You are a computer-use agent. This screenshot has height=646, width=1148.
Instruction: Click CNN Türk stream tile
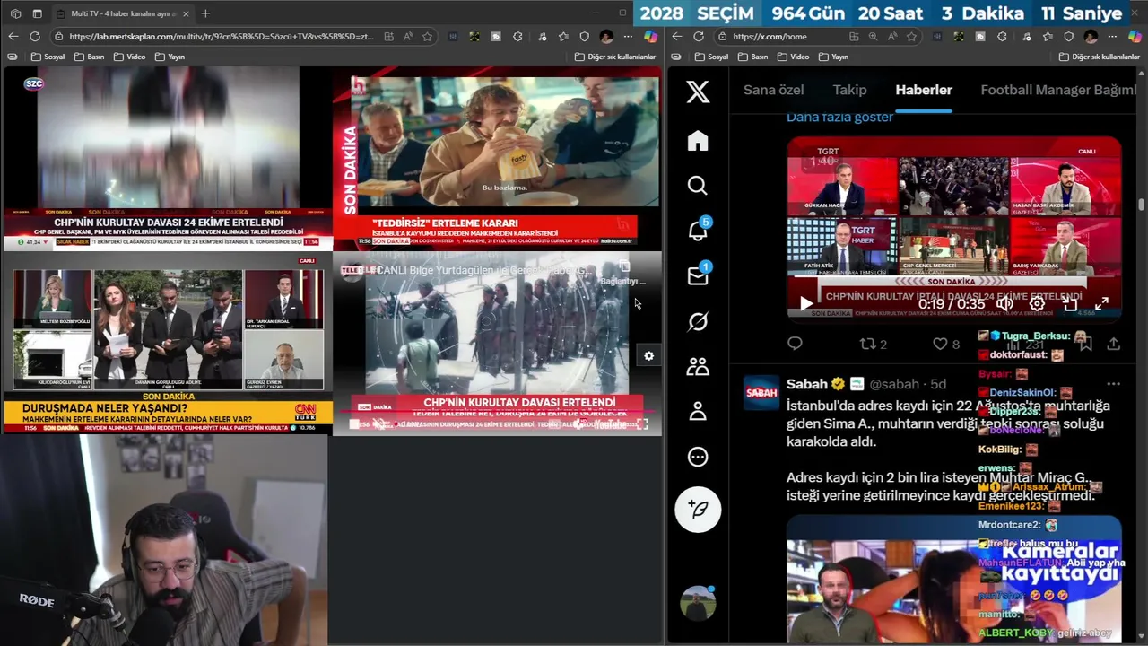pyautogui.click(x=167, y=344)
